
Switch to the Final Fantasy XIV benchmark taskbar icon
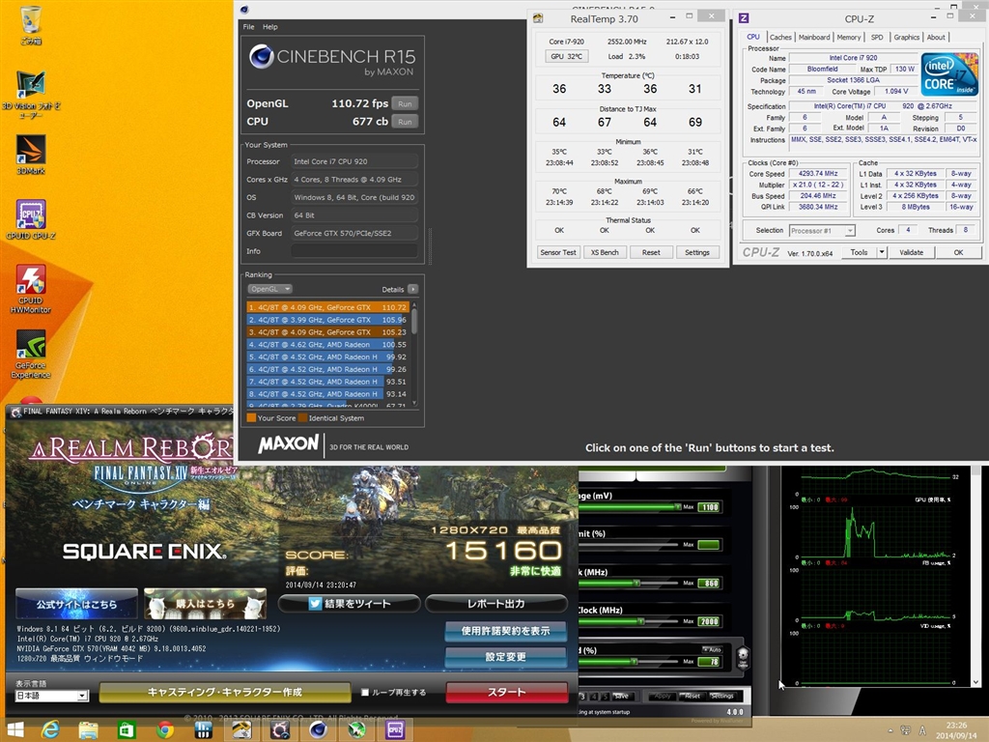280,730
